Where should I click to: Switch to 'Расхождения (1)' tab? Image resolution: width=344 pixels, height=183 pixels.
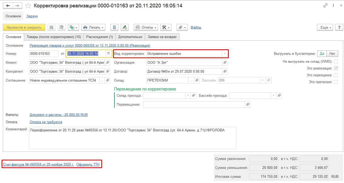[99, 37]
